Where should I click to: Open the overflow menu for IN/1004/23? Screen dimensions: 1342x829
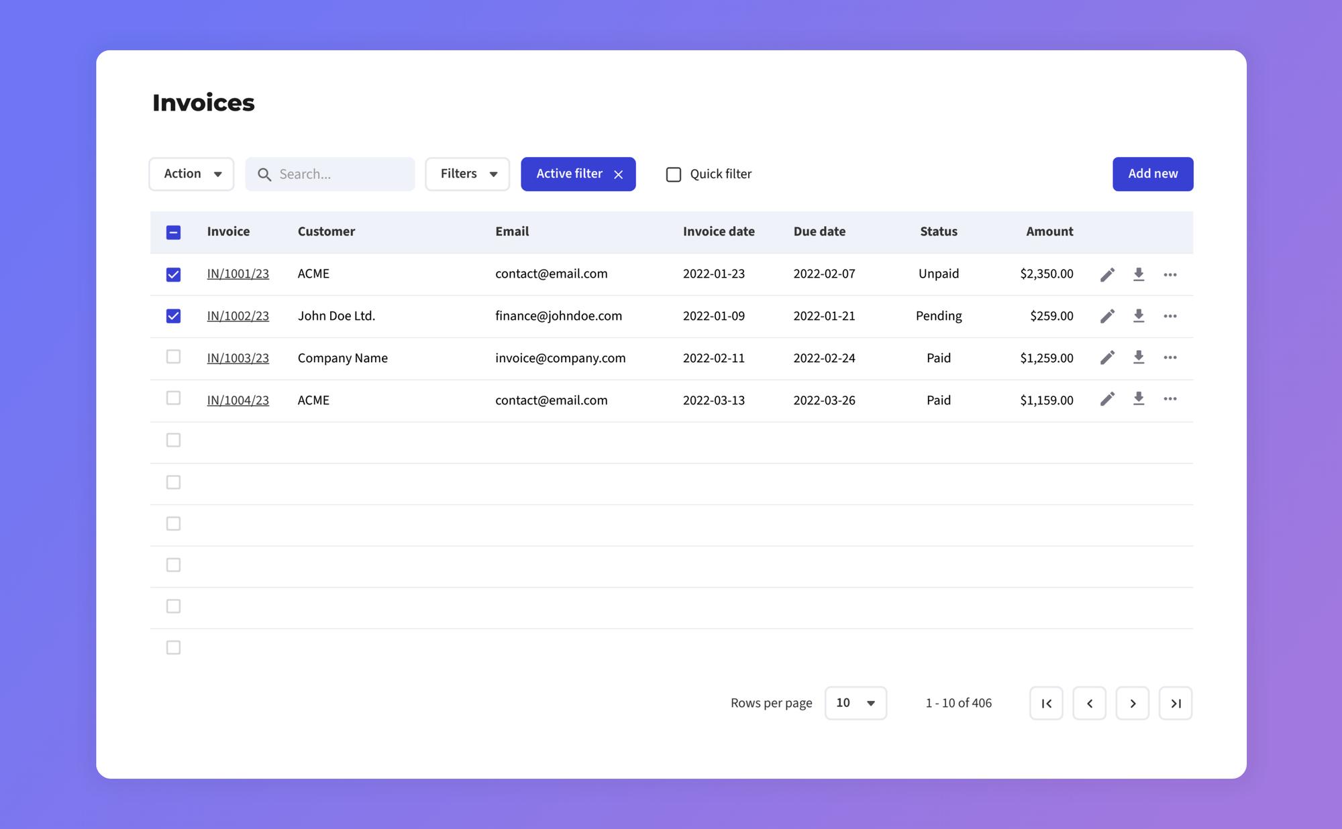click(x=1170, y=398)
